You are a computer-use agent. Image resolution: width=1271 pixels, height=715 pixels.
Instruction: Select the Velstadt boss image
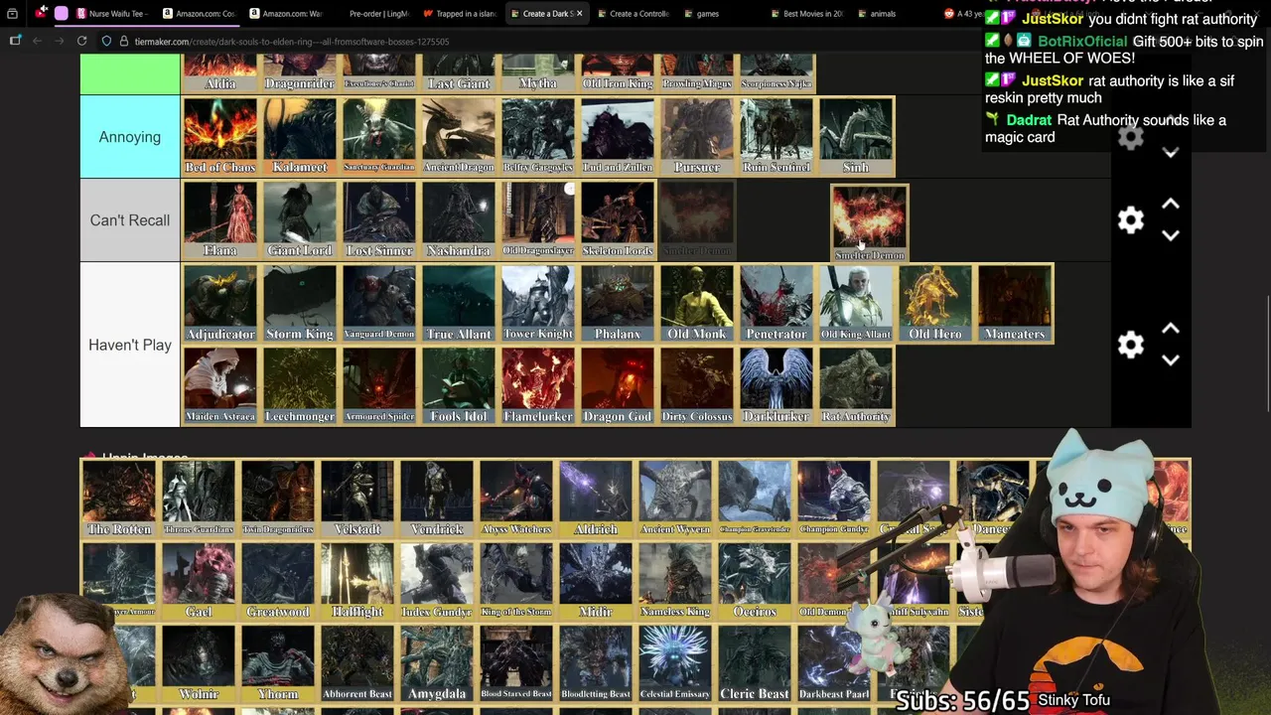[357, 499]
